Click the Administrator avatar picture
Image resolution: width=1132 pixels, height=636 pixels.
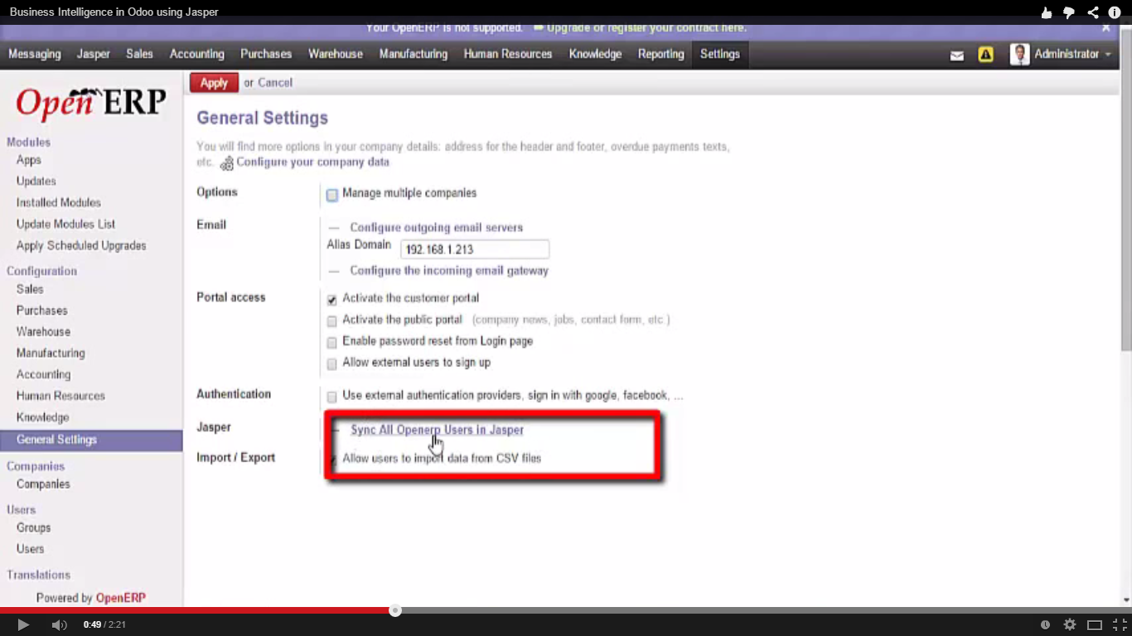coord(1019,55)
